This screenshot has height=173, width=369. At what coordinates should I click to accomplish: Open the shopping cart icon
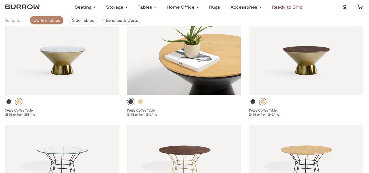coord(360,7)
